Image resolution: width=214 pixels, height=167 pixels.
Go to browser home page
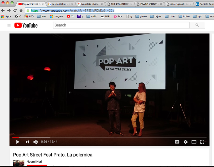point(21,10)
